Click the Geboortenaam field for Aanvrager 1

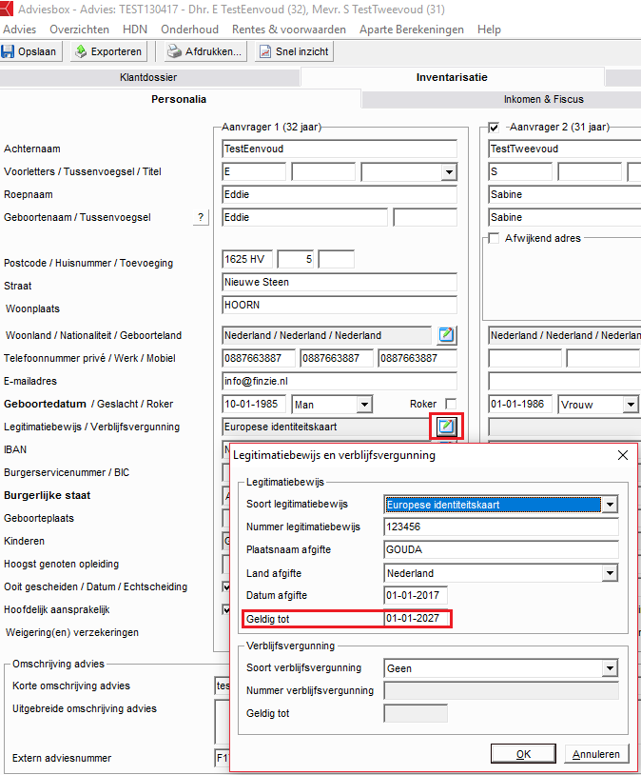tap(304, 217)
